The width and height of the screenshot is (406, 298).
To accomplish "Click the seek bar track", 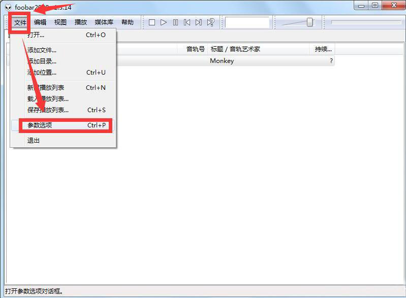I will pos(366,22).
